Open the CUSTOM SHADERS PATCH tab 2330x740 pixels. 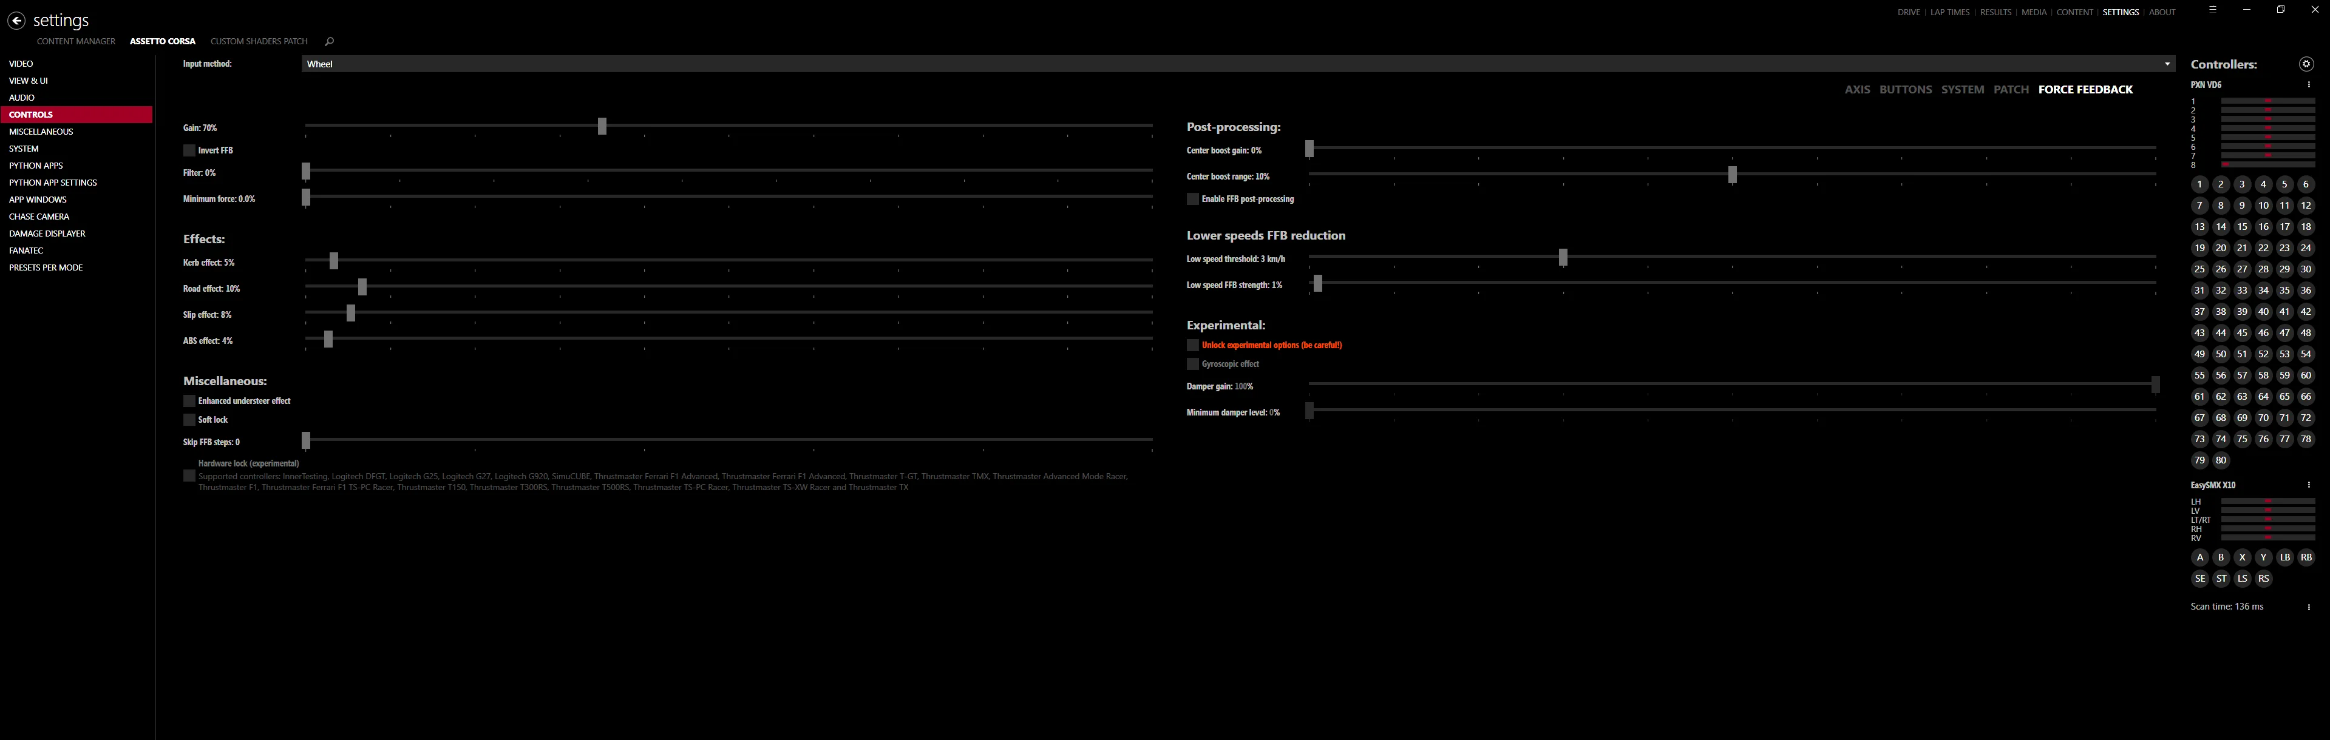(259, 42)
